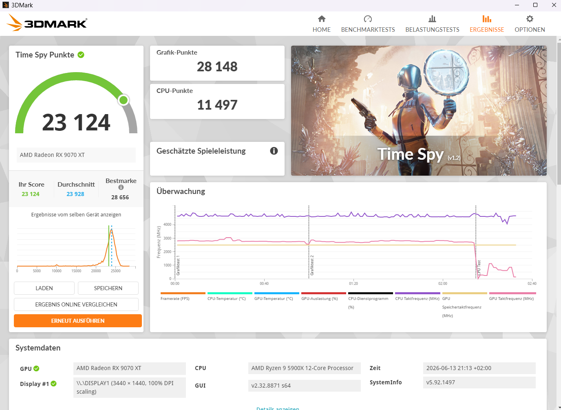561x410 pixels.
Task: Click the info icon under Bestmarke
Action: click(x=121, y=187)
